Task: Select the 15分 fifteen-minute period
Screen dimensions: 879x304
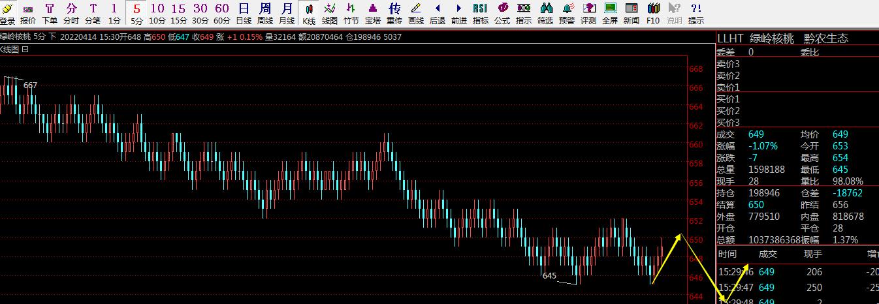Action: tap(179, 13)
